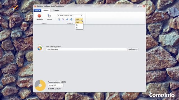Click the disc info icon in Привод group
This screenshot has width=179, height=100.
(59, 19)
